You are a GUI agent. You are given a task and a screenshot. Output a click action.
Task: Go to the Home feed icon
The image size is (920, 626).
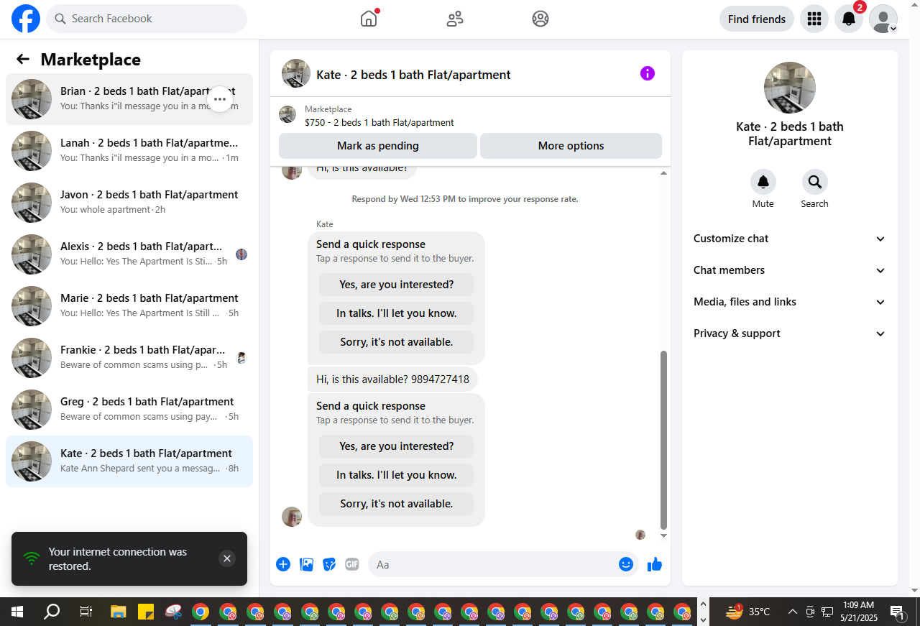pyautogui.click(x=369, y=19)
